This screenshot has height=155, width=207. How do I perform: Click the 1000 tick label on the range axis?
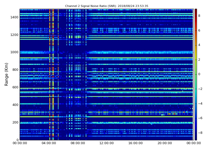[x=14, y=52]
